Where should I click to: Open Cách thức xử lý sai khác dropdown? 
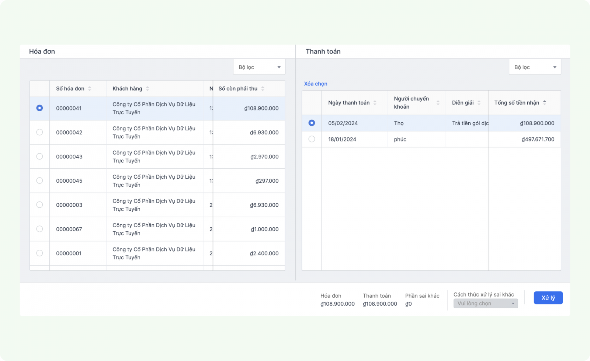pyautogui.click(x=486, y=304)
